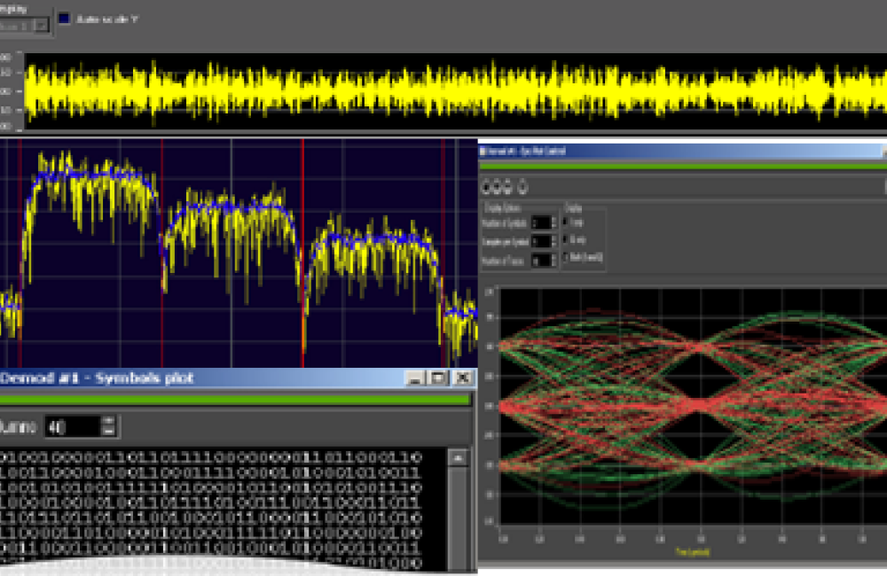Click the blue-and-yellow spectrum plot
The width and height of the screenshot is (887, 576).
point(239,253)
